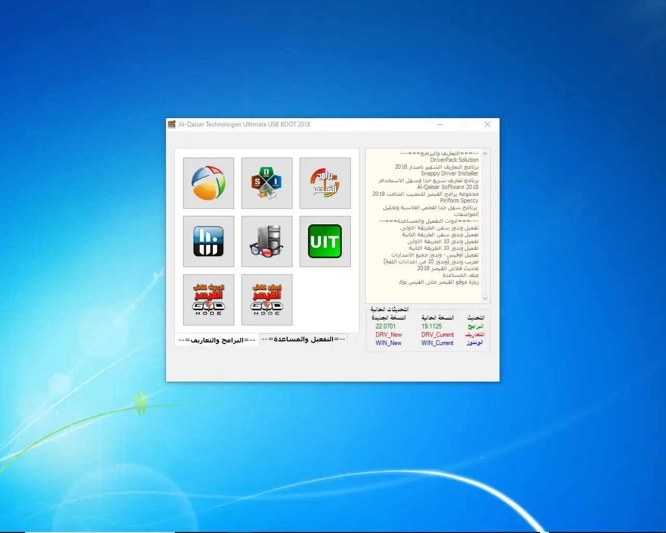Open the Al-Qaisar Software collection icon

click(x=325, y=183)
